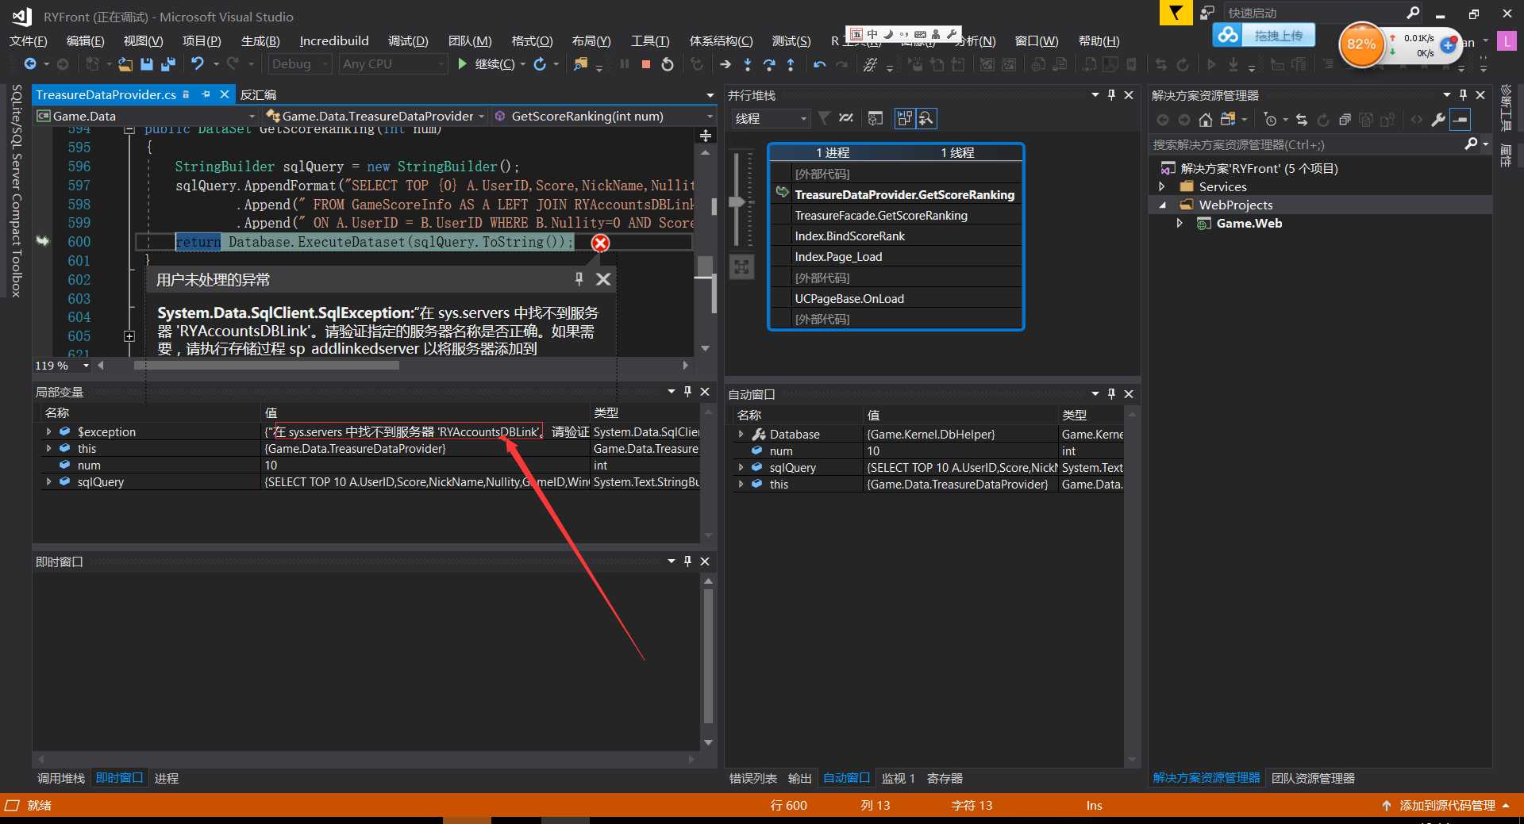
Task: Open the GetScoreRanking member dropdown
Action: click(x=603, y=116)
